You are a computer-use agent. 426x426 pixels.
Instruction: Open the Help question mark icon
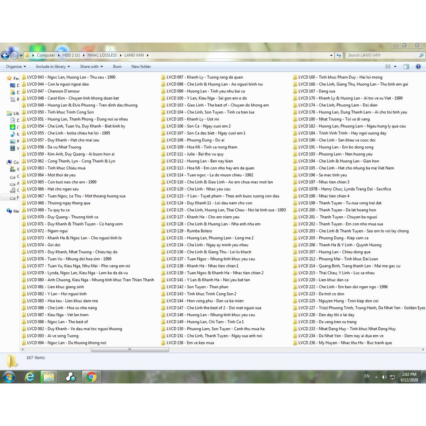coord(418,67)
